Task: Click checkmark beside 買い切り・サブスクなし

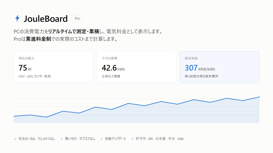Action: [x=62, y=139]
